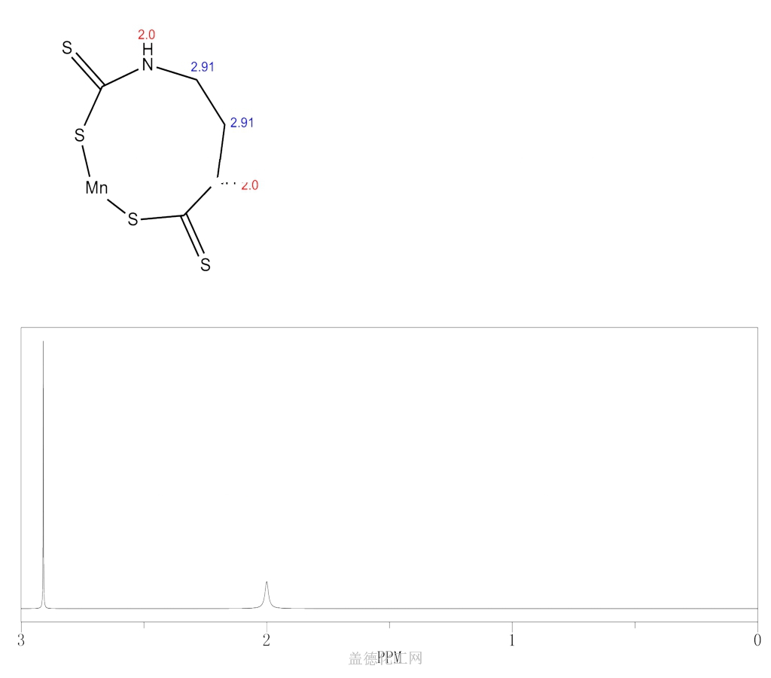Click the thione S atom at the top left

pos(67,47)
